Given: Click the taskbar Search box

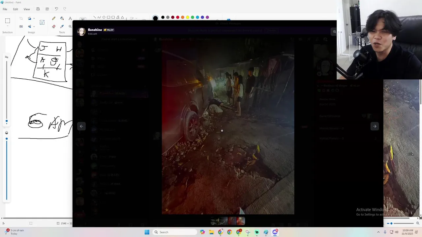Looking at the screenshot, I should (x=175, y=232).
